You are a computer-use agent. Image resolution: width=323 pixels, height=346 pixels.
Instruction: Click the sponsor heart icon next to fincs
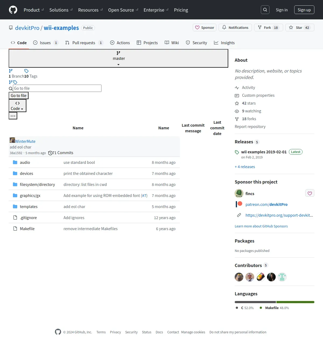[x=310, y=193]
